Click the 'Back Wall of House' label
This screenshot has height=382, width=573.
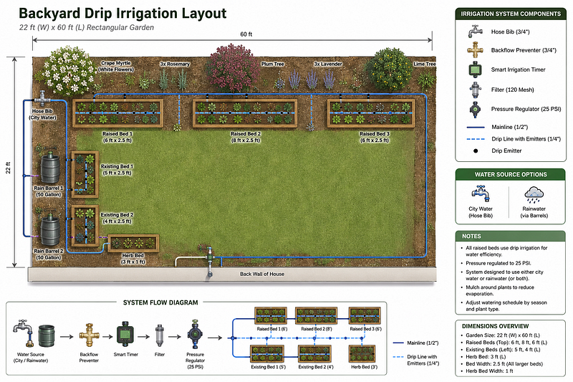[x=262, y=274]
